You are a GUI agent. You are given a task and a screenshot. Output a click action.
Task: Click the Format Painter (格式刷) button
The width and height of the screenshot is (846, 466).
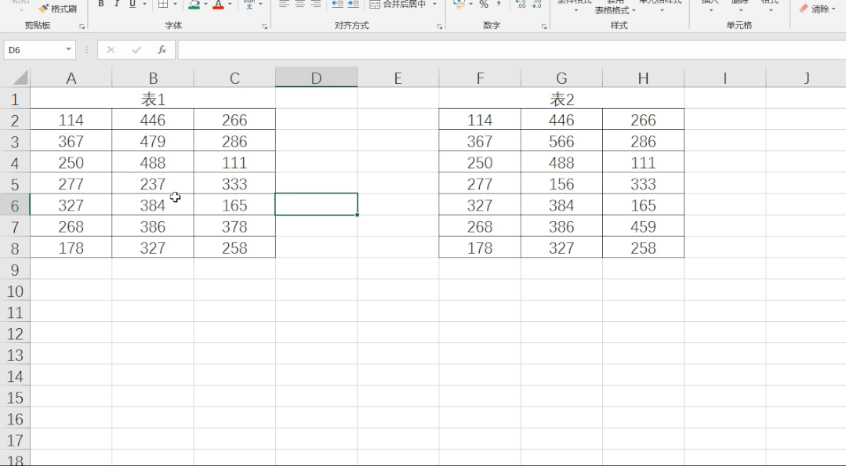(x=58, y=9)
